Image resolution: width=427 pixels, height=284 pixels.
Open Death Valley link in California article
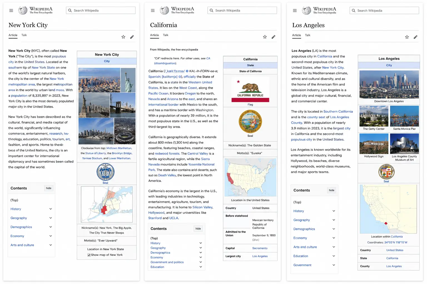pyautogui.click(x=167, y=175)
